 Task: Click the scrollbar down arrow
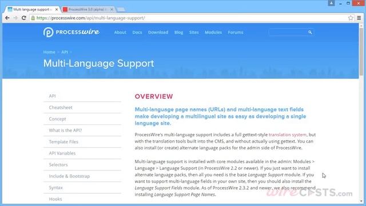point(361,201)
